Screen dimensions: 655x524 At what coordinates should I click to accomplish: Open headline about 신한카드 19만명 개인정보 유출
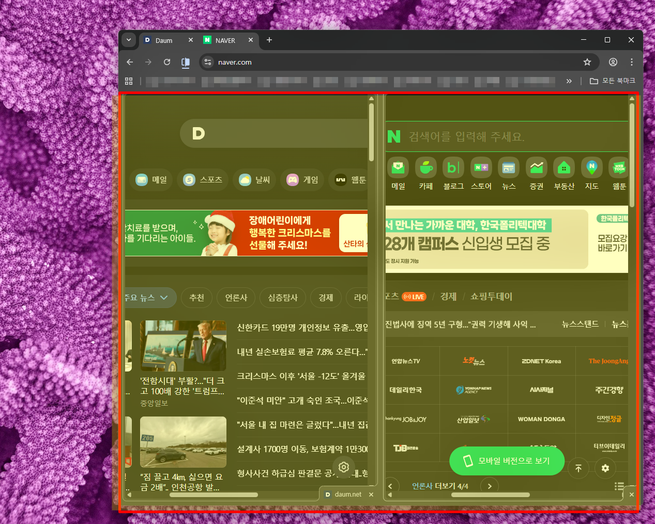click(302, 327)
